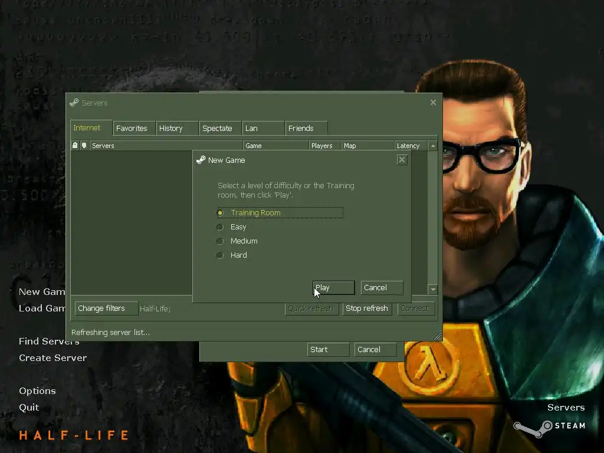
Task: Sort by Latency column header
Action: pos(411,146)
